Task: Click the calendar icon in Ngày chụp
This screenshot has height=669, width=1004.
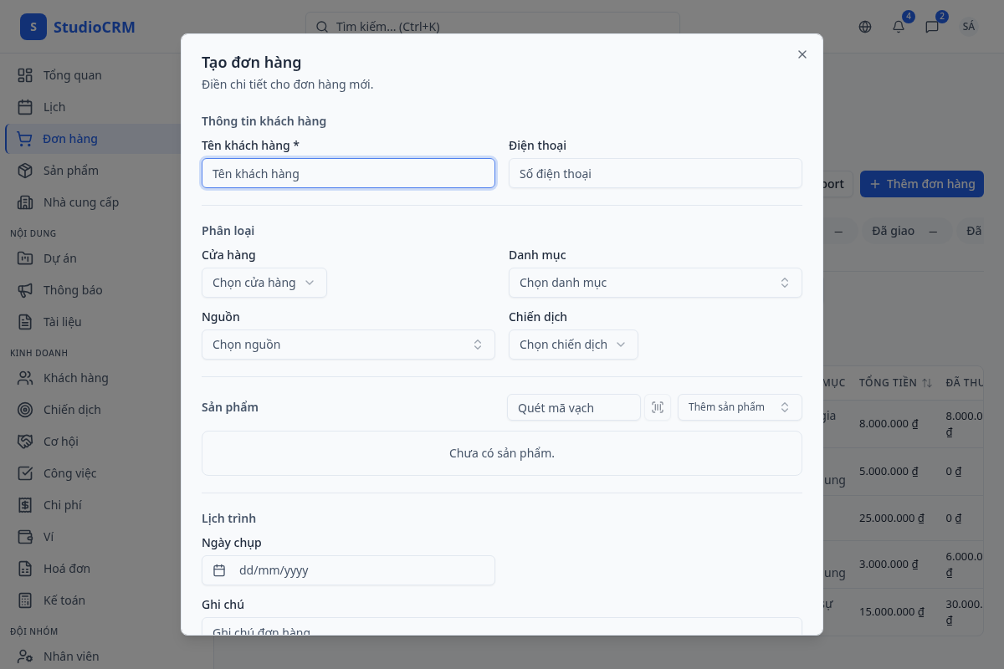Action: pyautogui.click(x=219, y=570)
